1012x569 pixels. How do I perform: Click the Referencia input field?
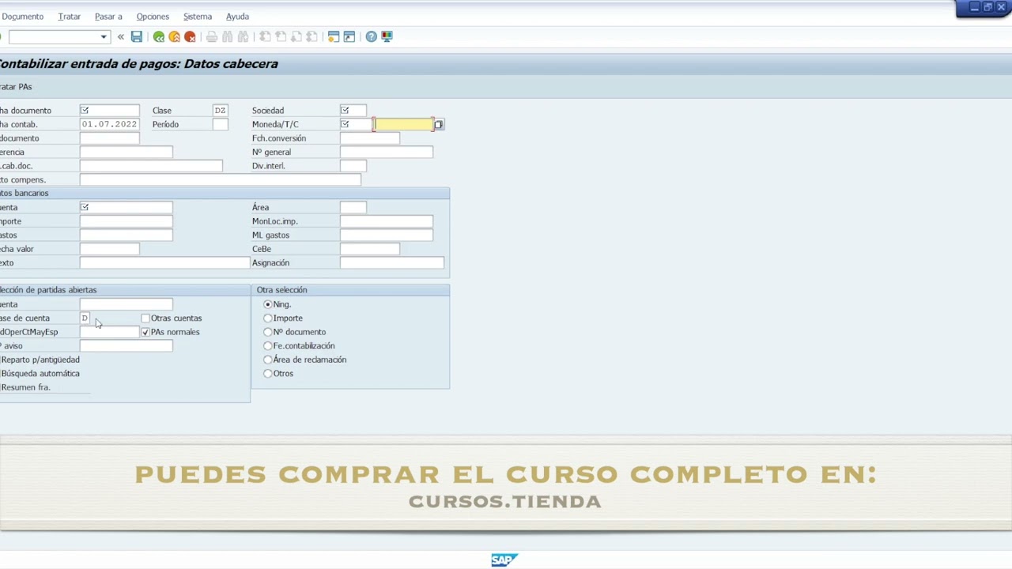[x=126, y=153]
